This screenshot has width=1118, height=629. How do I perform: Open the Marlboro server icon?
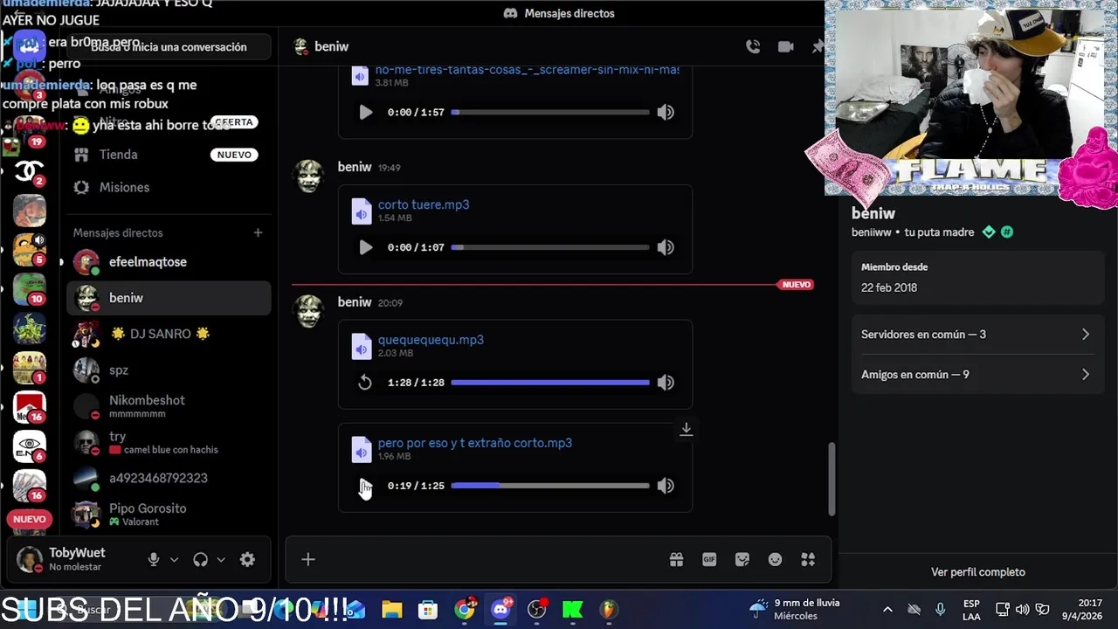coord(29,407)
